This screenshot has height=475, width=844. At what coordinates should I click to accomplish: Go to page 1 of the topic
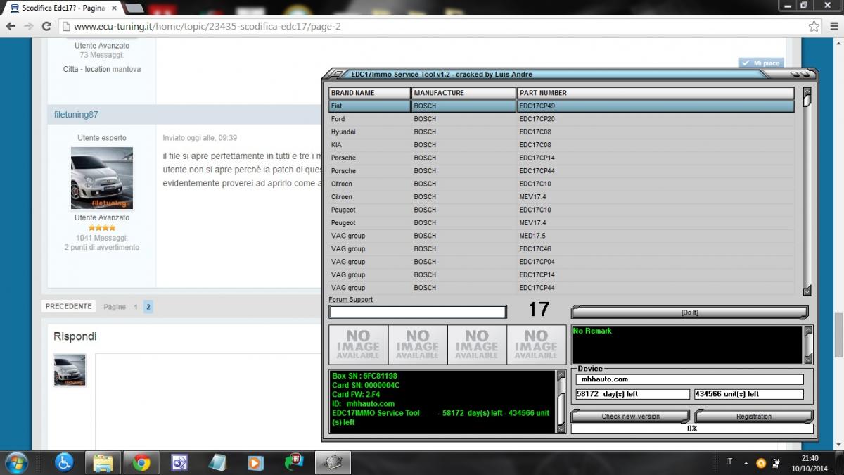tap(136, 307)
